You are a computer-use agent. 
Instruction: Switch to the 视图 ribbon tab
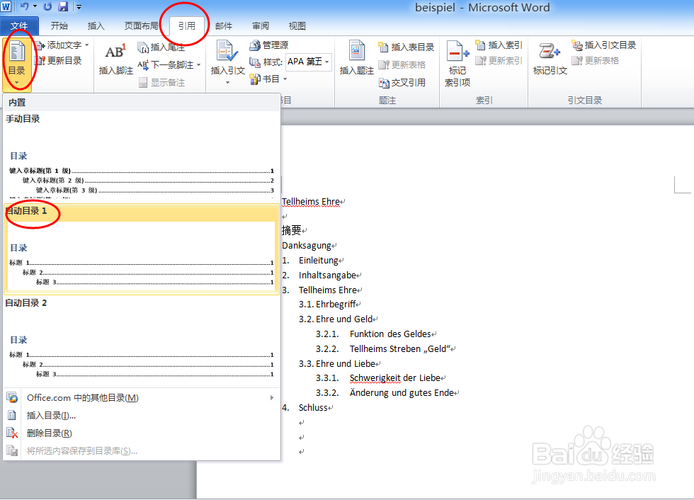[297, 25]
